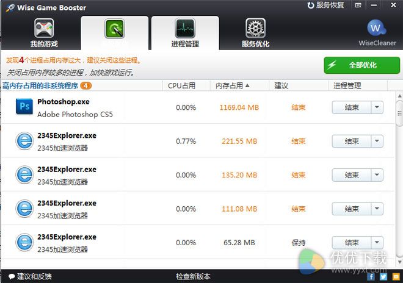Minimize the Wise Game Booster window
The width and height of the screenshot is (403, 283).
point(374,5)
